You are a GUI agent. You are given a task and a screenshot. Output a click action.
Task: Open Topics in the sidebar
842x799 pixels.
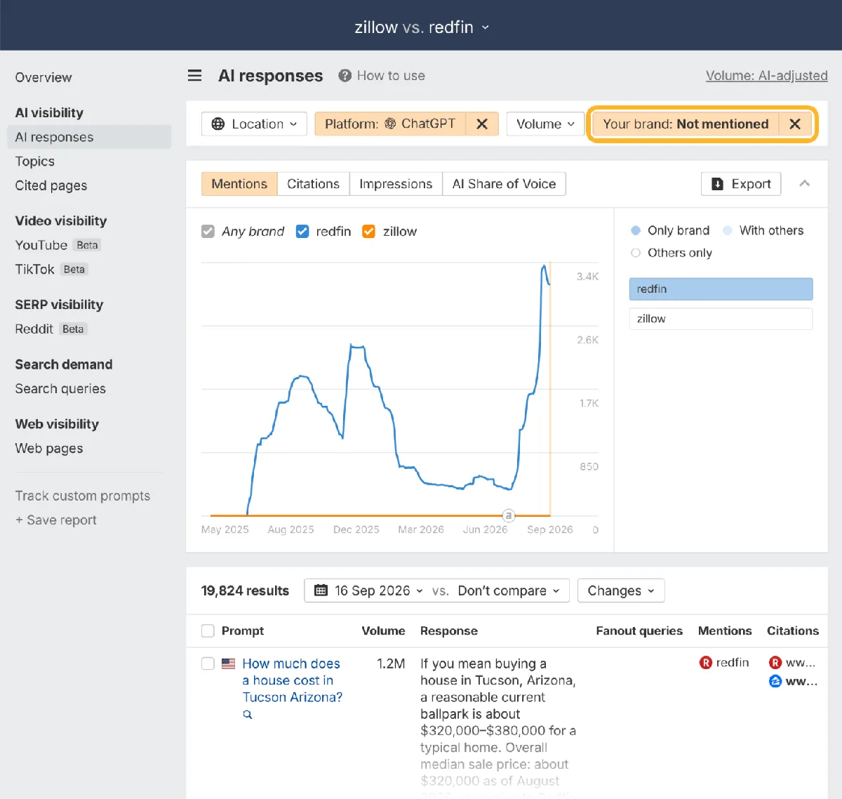pyautogui.click(x=35, y=161)
